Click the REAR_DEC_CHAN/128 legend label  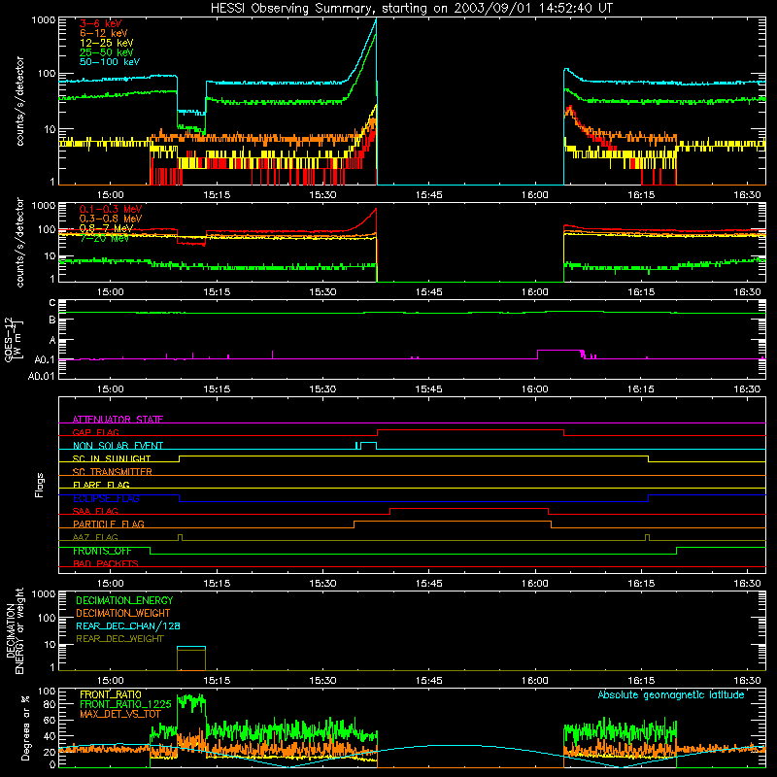pos(128,625)
